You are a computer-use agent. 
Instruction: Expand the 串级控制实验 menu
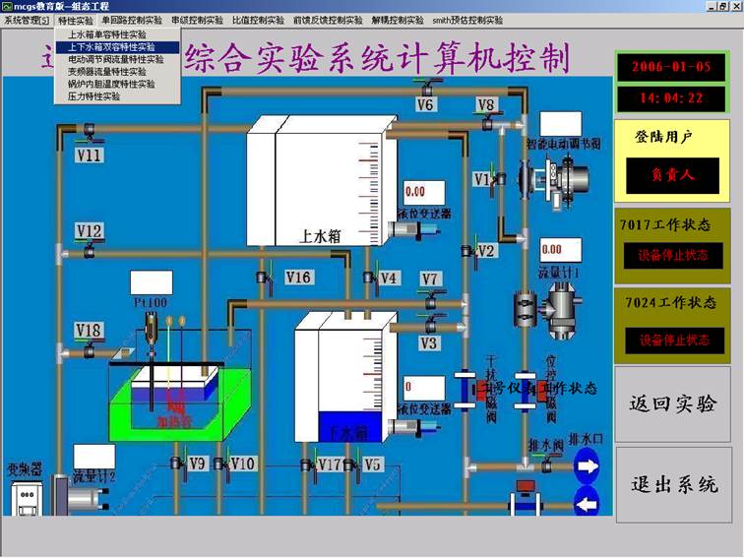point(197,20)
